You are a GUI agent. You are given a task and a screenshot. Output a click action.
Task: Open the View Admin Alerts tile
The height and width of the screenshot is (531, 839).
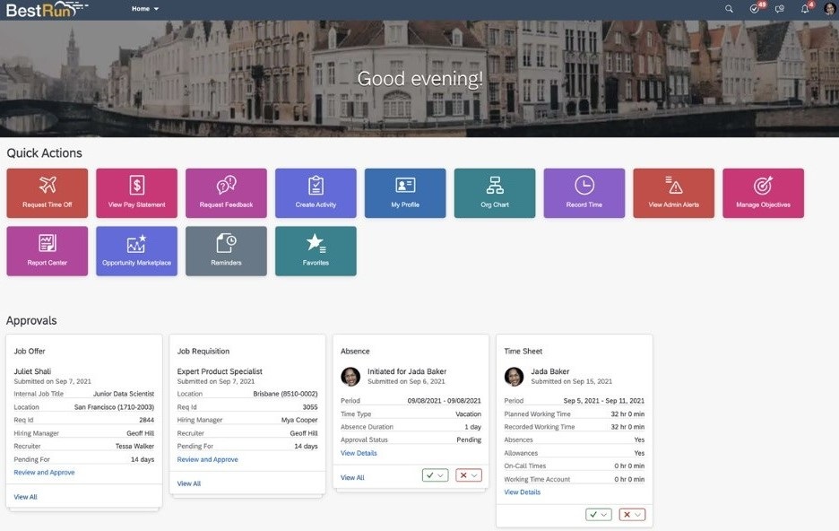[x=674, y=193]
